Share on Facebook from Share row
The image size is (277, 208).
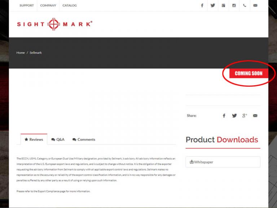click(224, 116)
